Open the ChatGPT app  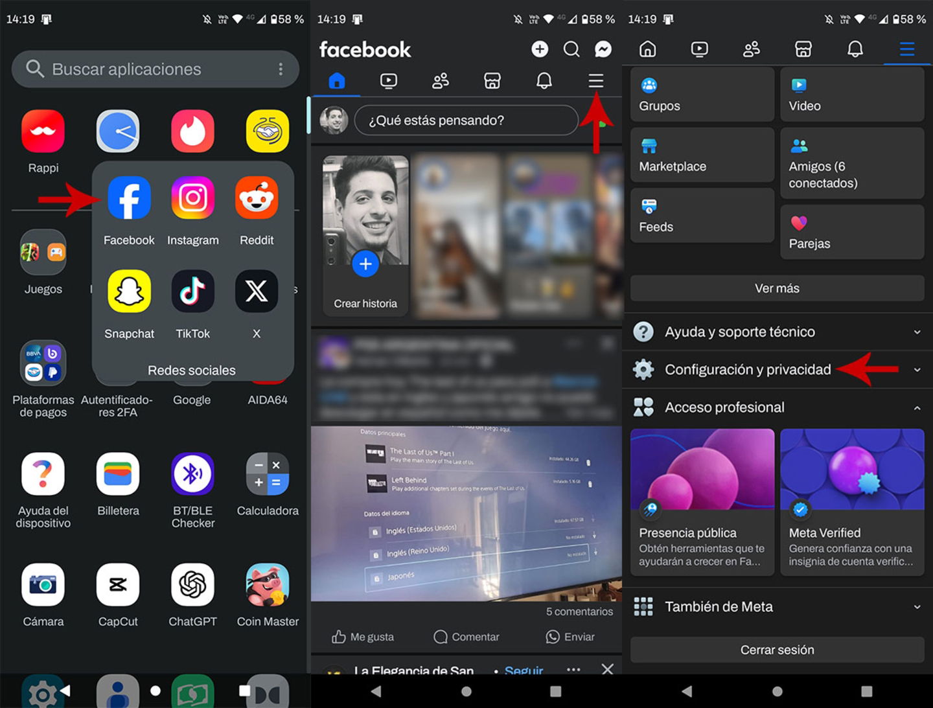(192, 584)
